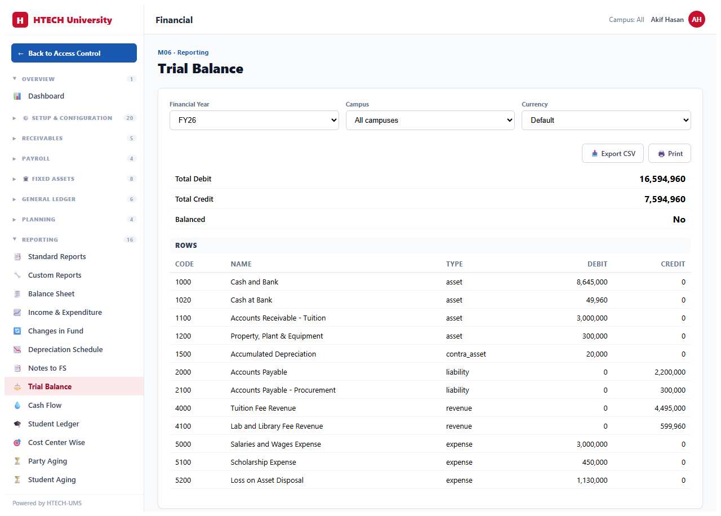Expand the Setup & Configuration section
The width and height of the screenshot is (721, 516).
[x=74, y=118]
